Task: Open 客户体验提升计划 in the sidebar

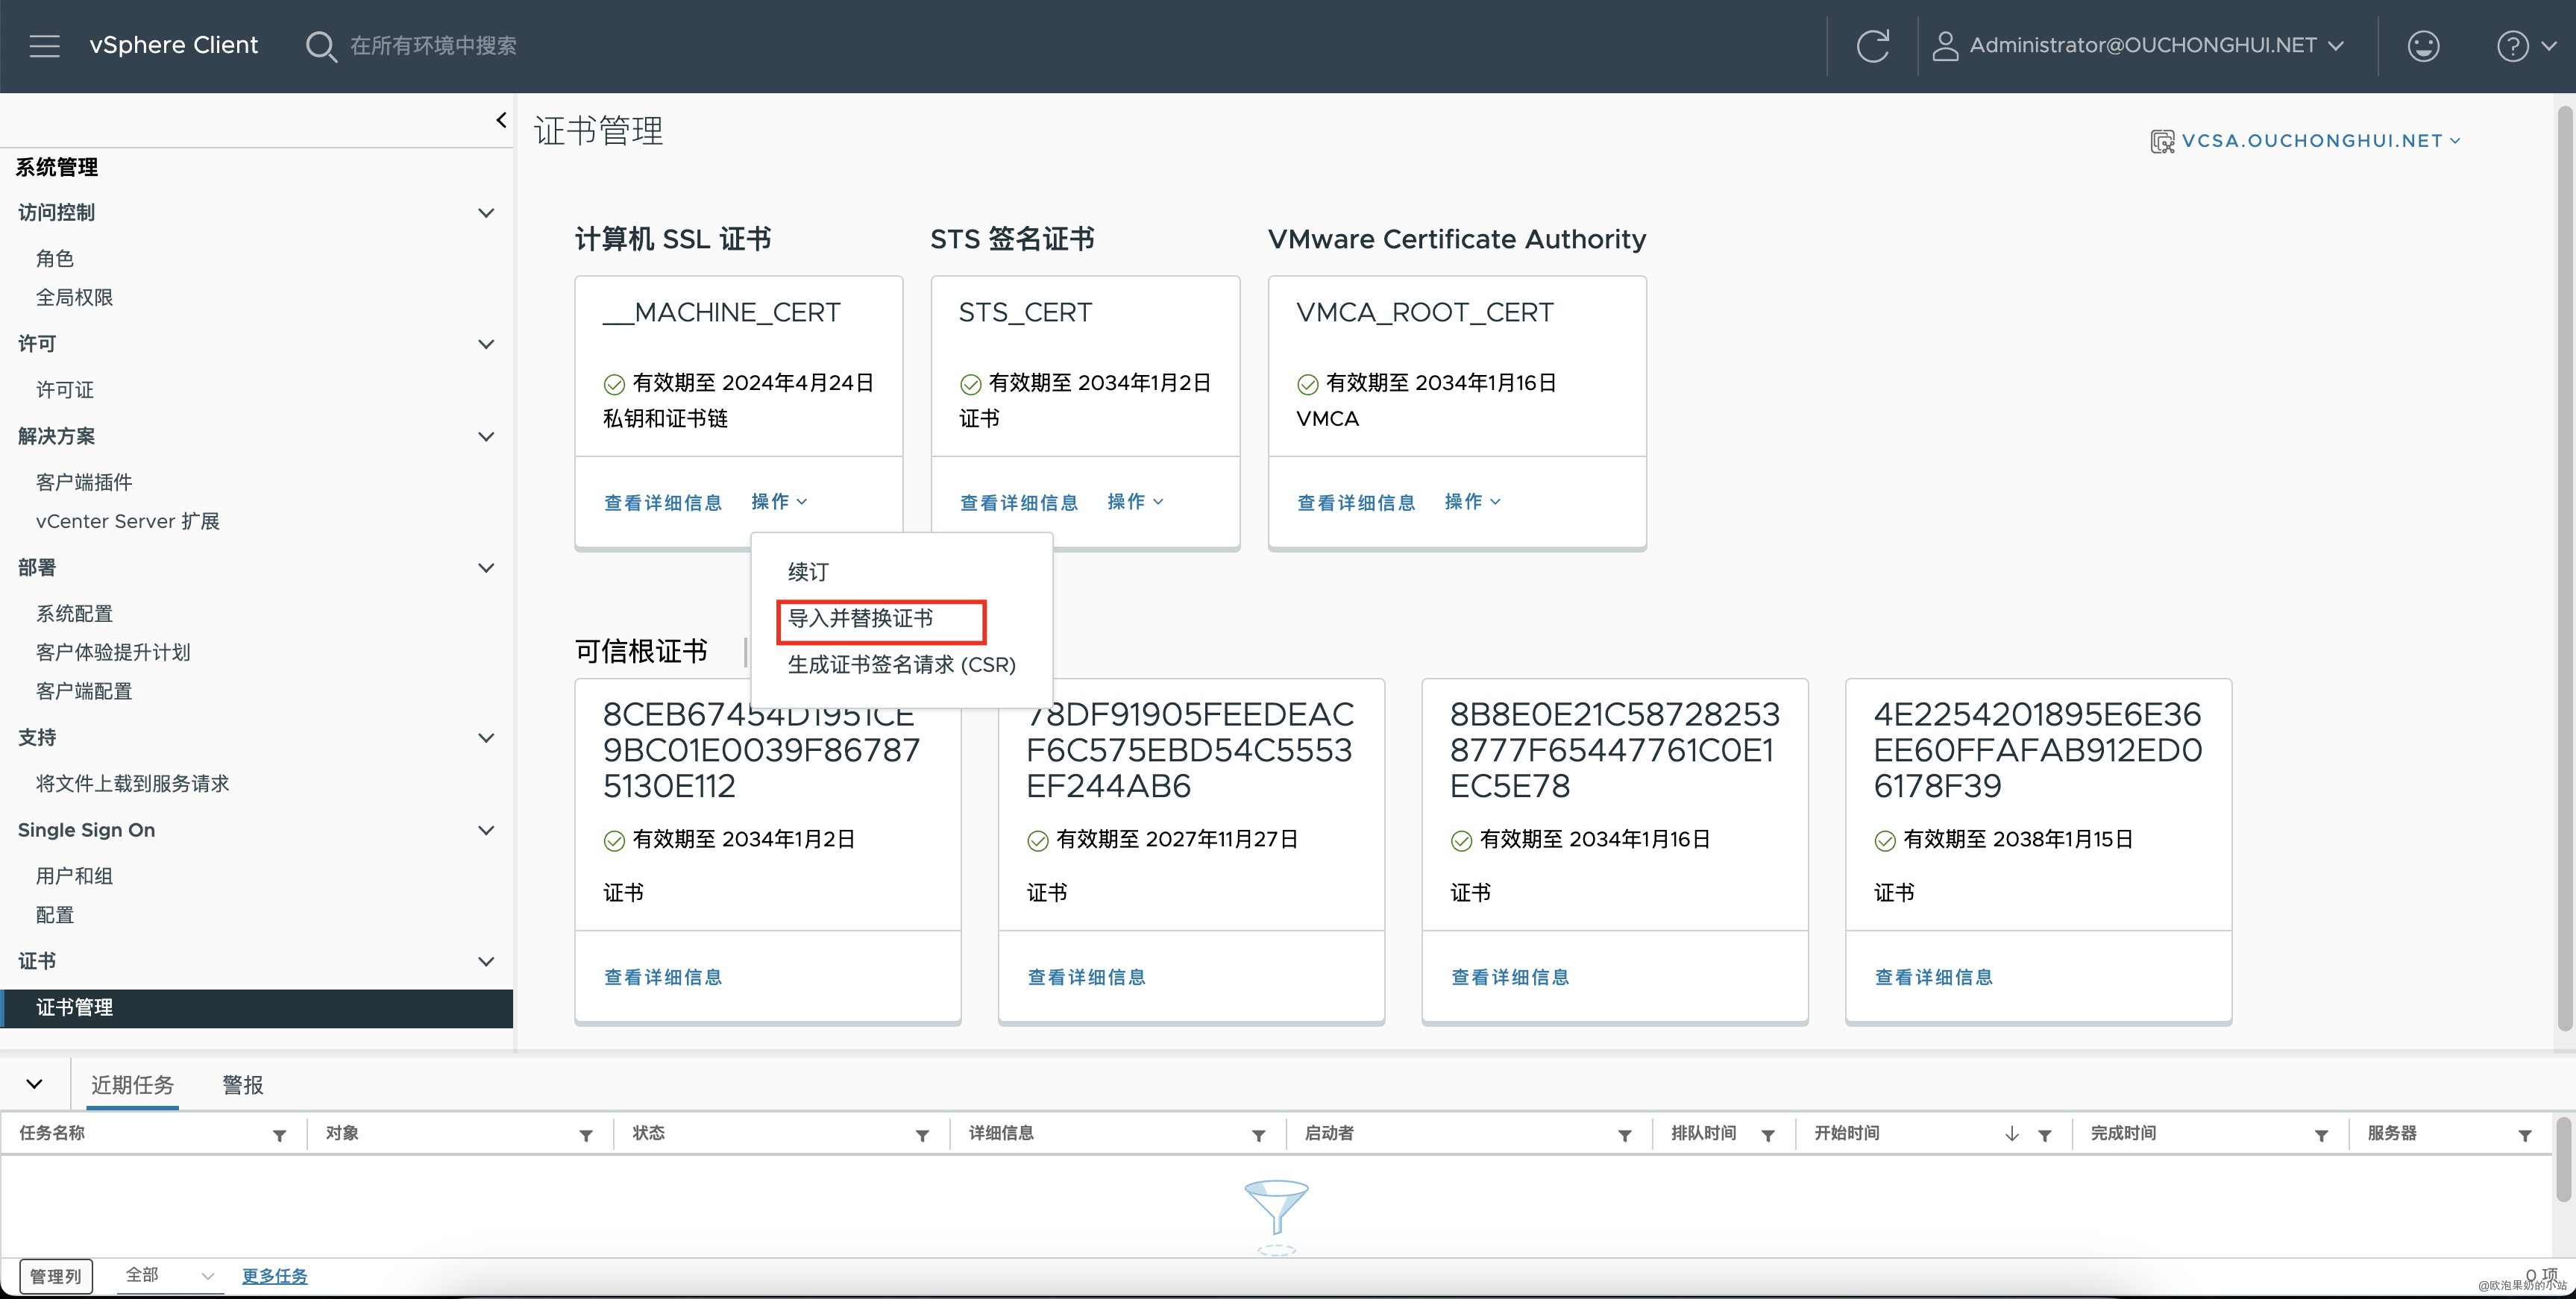Action: 113,653
